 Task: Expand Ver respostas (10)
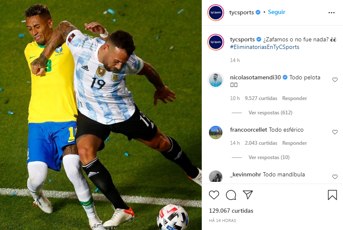pyautogui.click(x=269, y=157)
